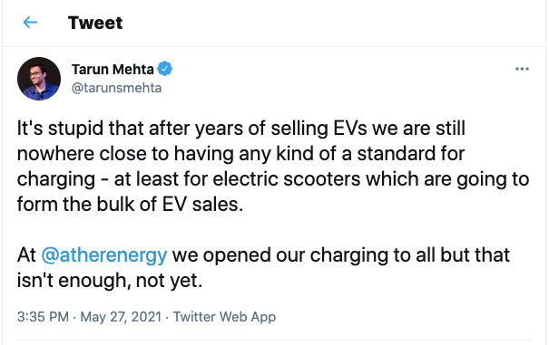This screenshot has height=345, width=549.
Task: Open Tarun Mehta's profile picture
Action: pos(39,79)
